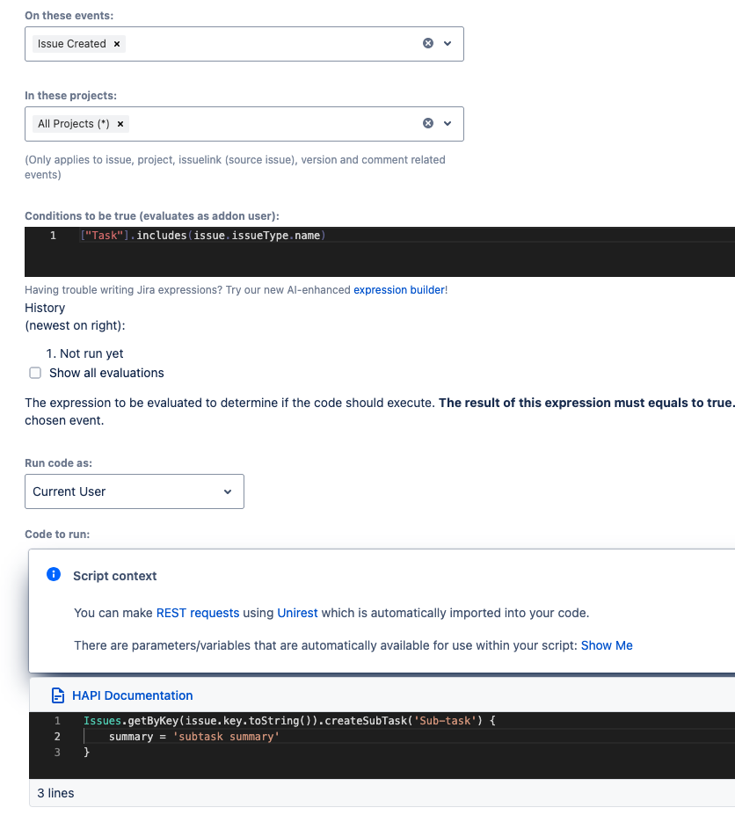Clear all selected events with the circular clear icon

click(x=427, y=42)
